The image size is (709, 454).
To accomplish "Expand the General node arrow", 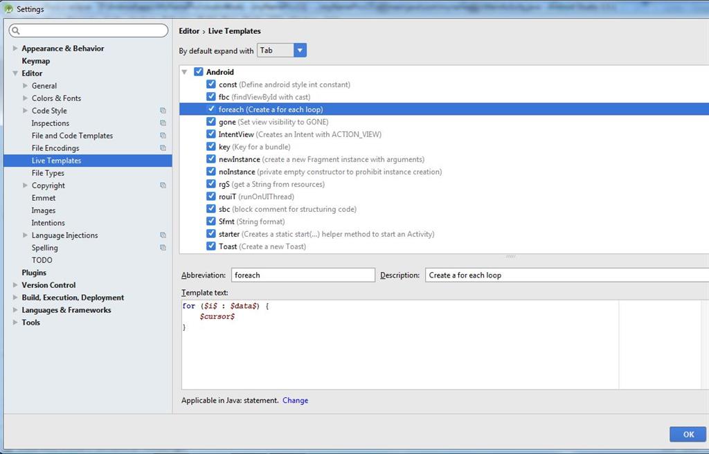I will tap(26, 85).
